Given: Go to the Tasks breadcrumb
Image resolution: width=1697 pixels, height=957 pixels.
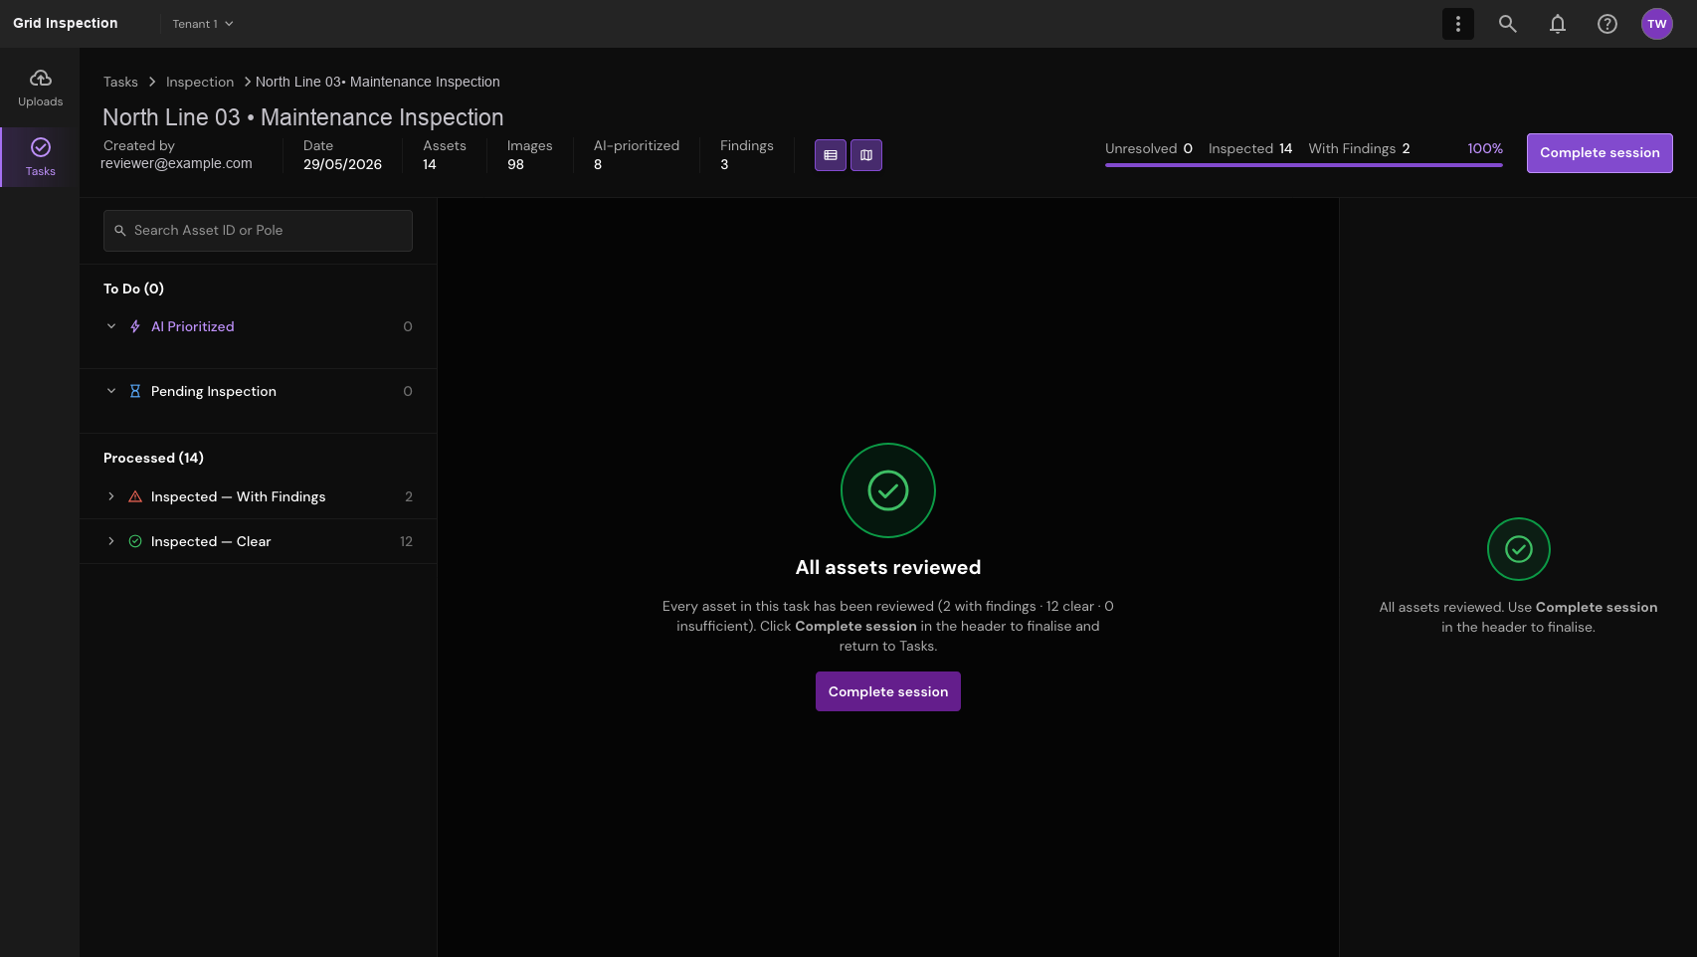Looking at the screenshot, I should click(120, 82).
